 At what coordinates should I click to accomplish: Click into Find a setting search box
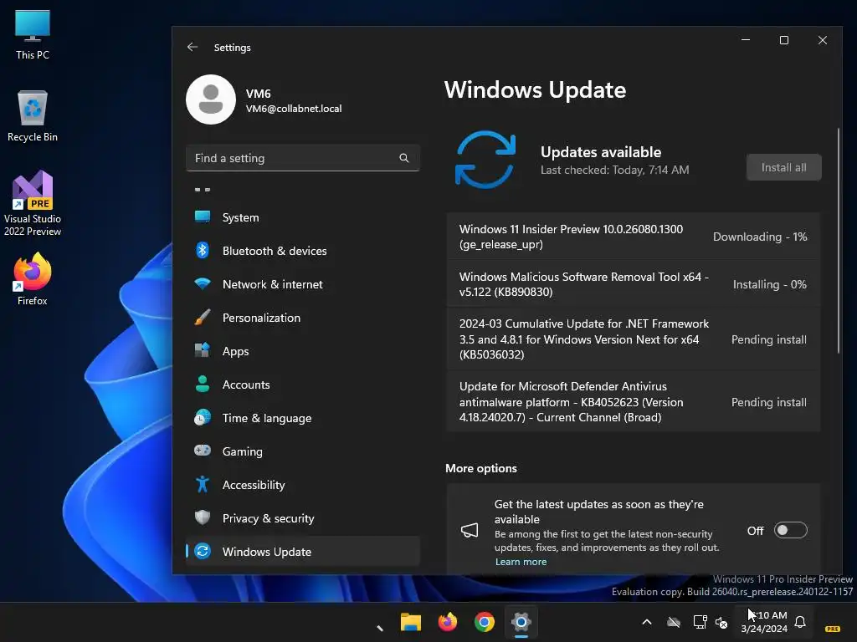pos(303,158)
